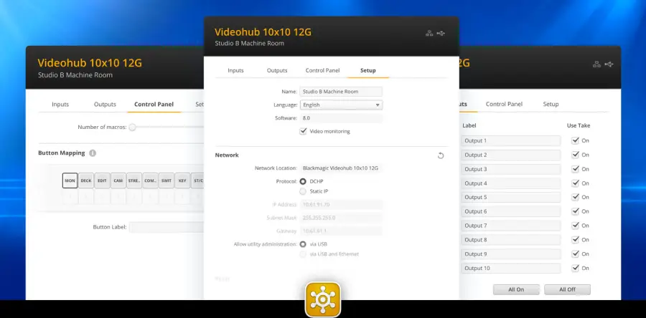This screenshot has height=318, width=646.
Task: Click the Button Mapping info icon
Action: tap(93, 153)
